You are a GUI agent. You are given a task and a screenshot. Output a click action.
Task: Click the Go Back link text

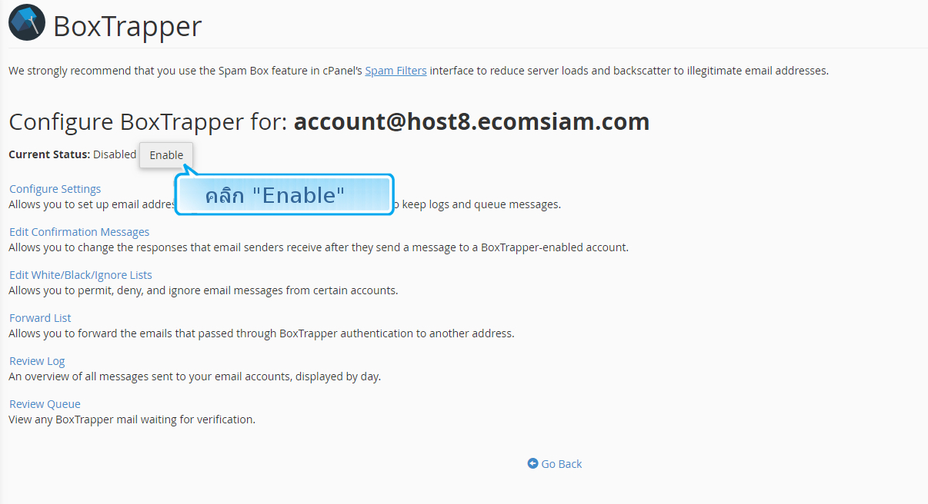pos(562,464)
